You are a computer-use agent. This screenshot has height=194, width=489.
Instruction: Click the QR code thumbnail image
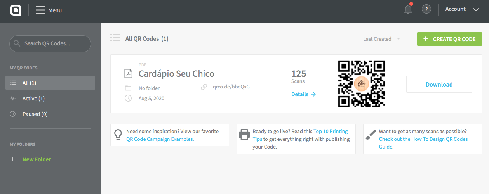tap(361, 84)
